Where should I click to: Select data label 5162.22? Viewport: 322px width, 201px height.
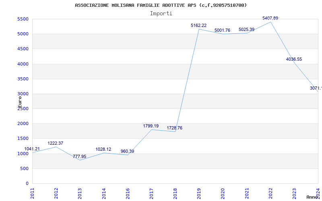198,26
